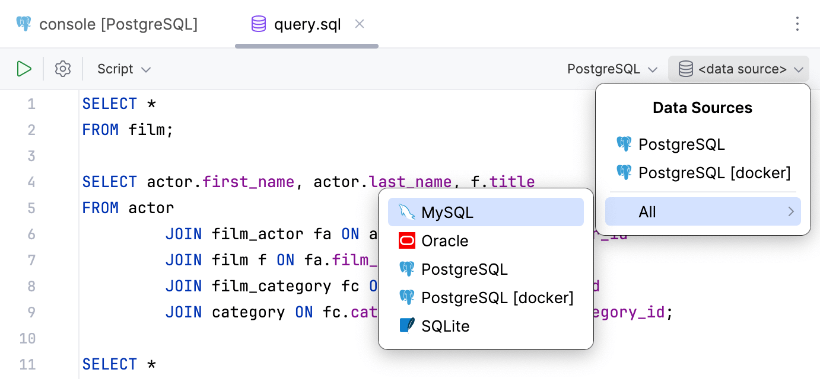820x379 pixels.
Task: Open the <data source> dropdown
Action: [739, 69]
